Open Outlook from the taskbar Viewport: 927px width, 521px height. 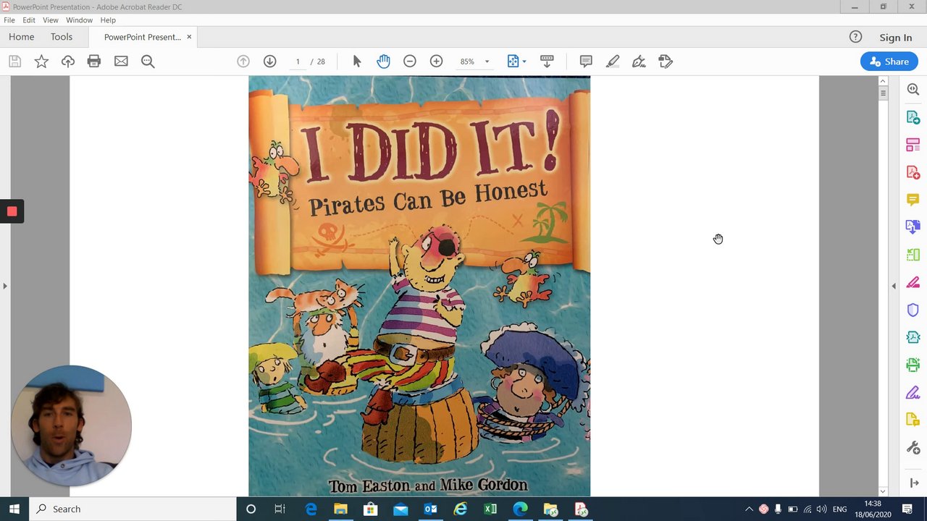click(x=430, y=509)
